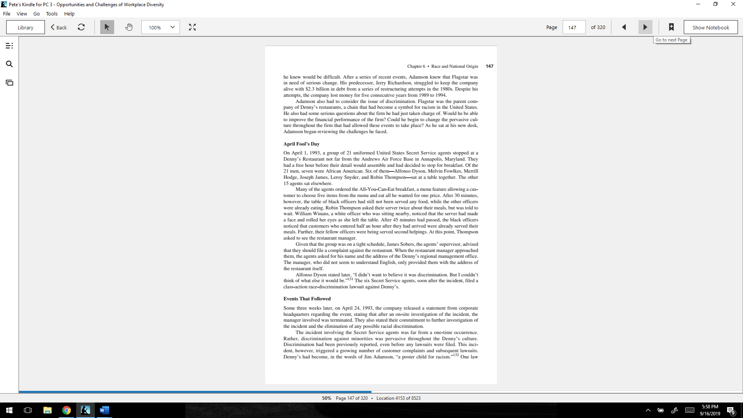This screenshot has height=418, width=743.
Task: Open the File menu
Action: 7,14
